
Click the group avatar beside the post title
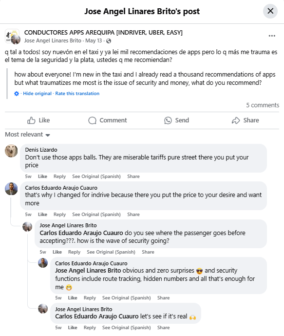point(12,36)
